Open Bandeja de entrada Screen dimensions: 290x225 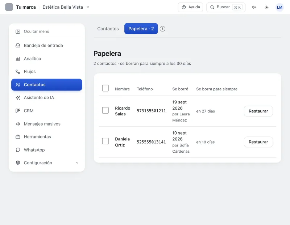47,46
